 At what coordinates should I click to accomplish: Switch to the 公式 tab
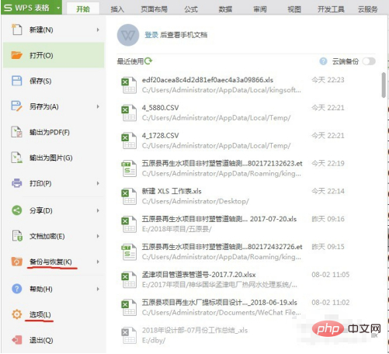pyautogui.click(x=191, y=9)
